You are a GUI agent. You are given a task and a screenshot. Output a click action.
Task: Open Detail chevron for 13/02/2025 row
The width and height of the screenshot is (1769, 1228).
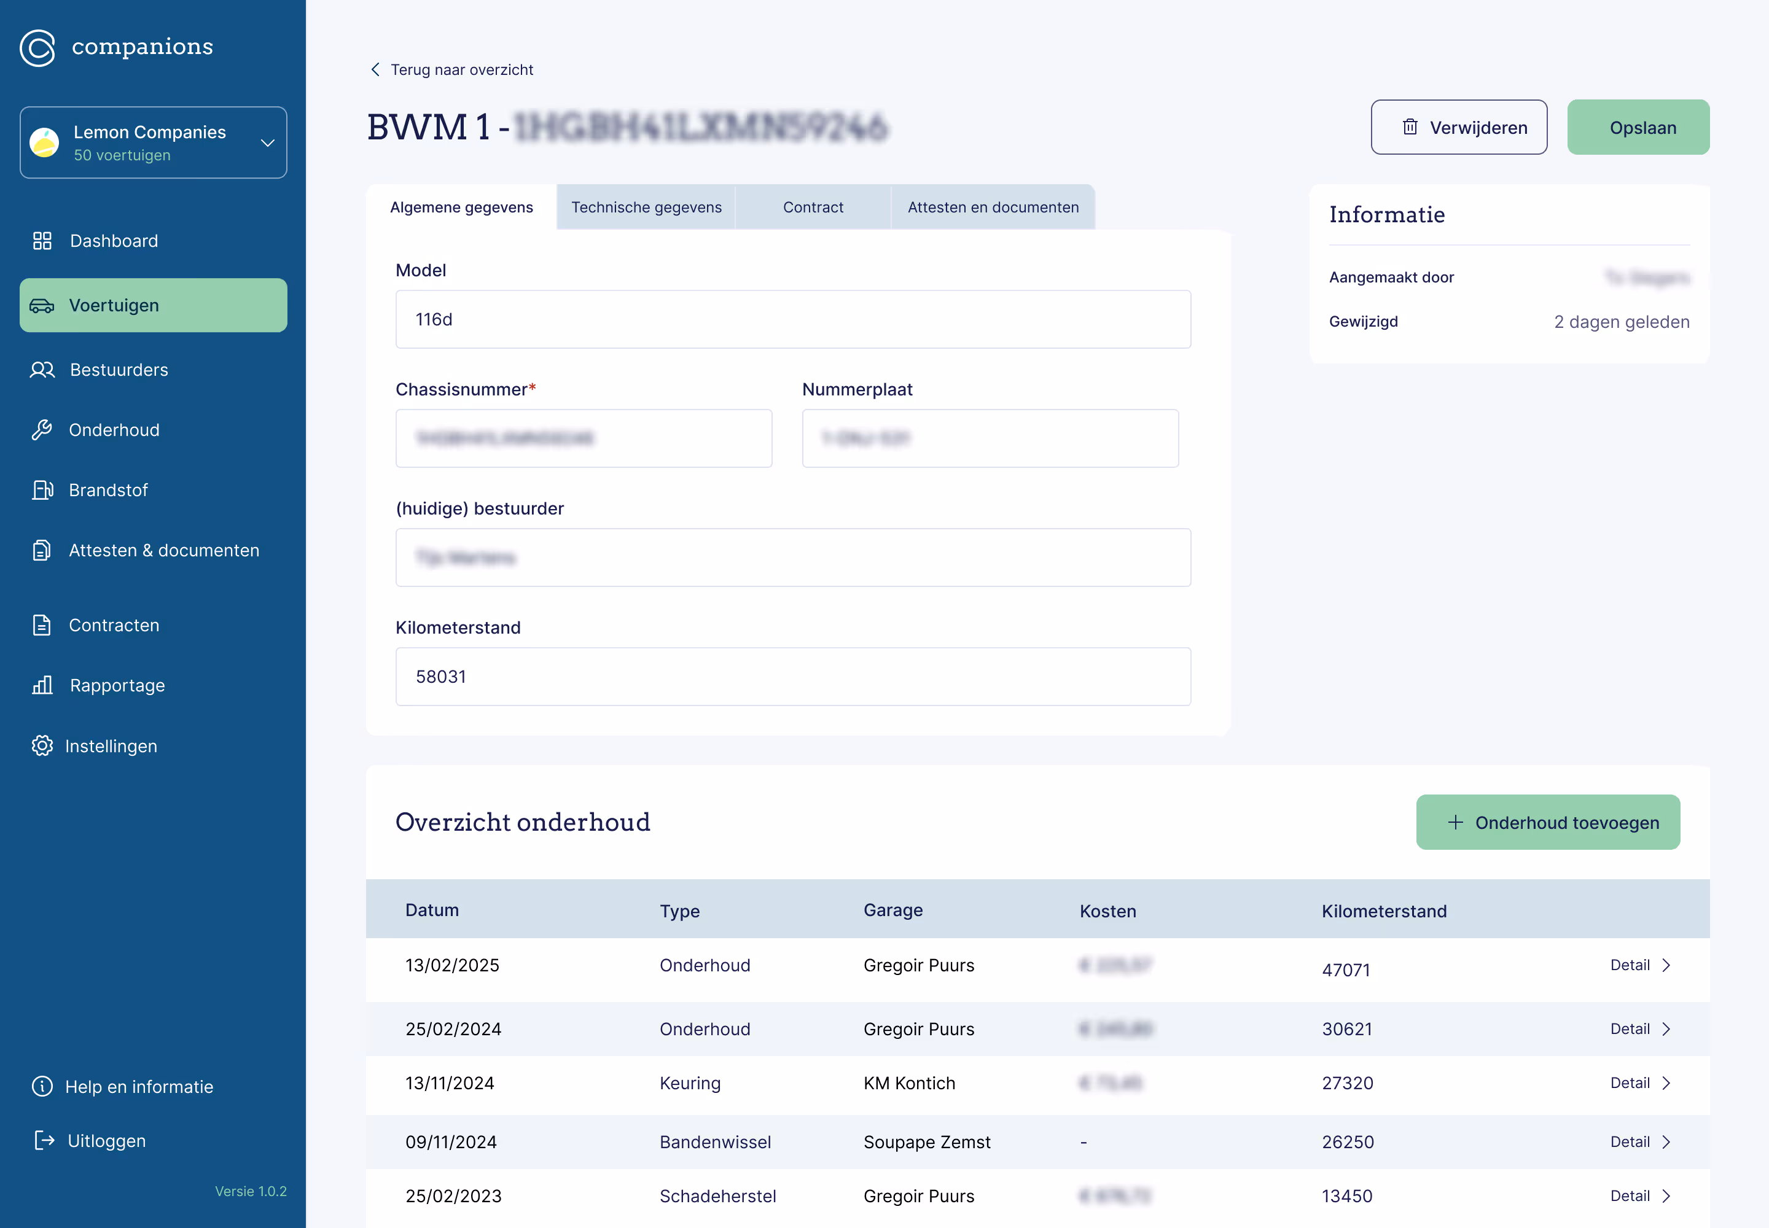(1666, 966)
